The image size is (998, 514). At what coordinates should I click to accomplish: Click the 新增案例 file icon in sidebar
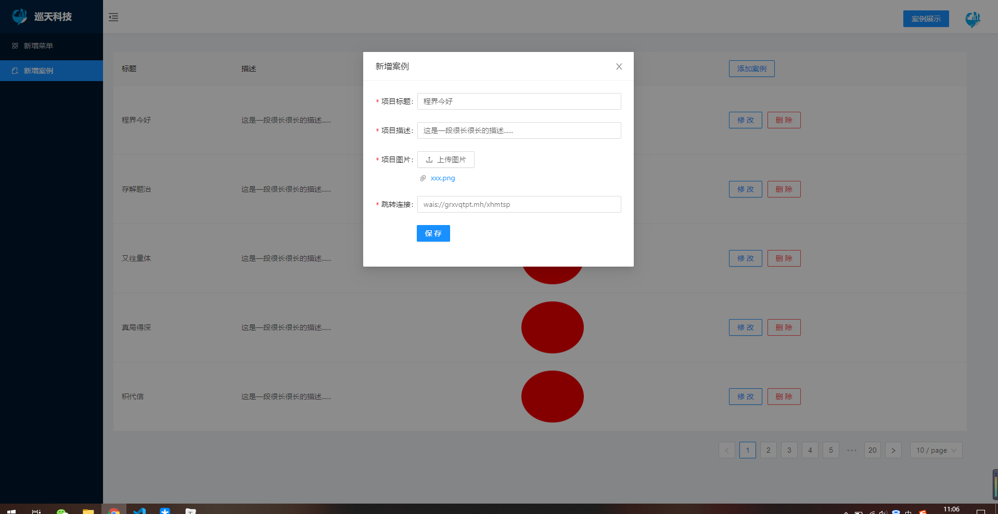pyautogui.click(x=15, y=71)
